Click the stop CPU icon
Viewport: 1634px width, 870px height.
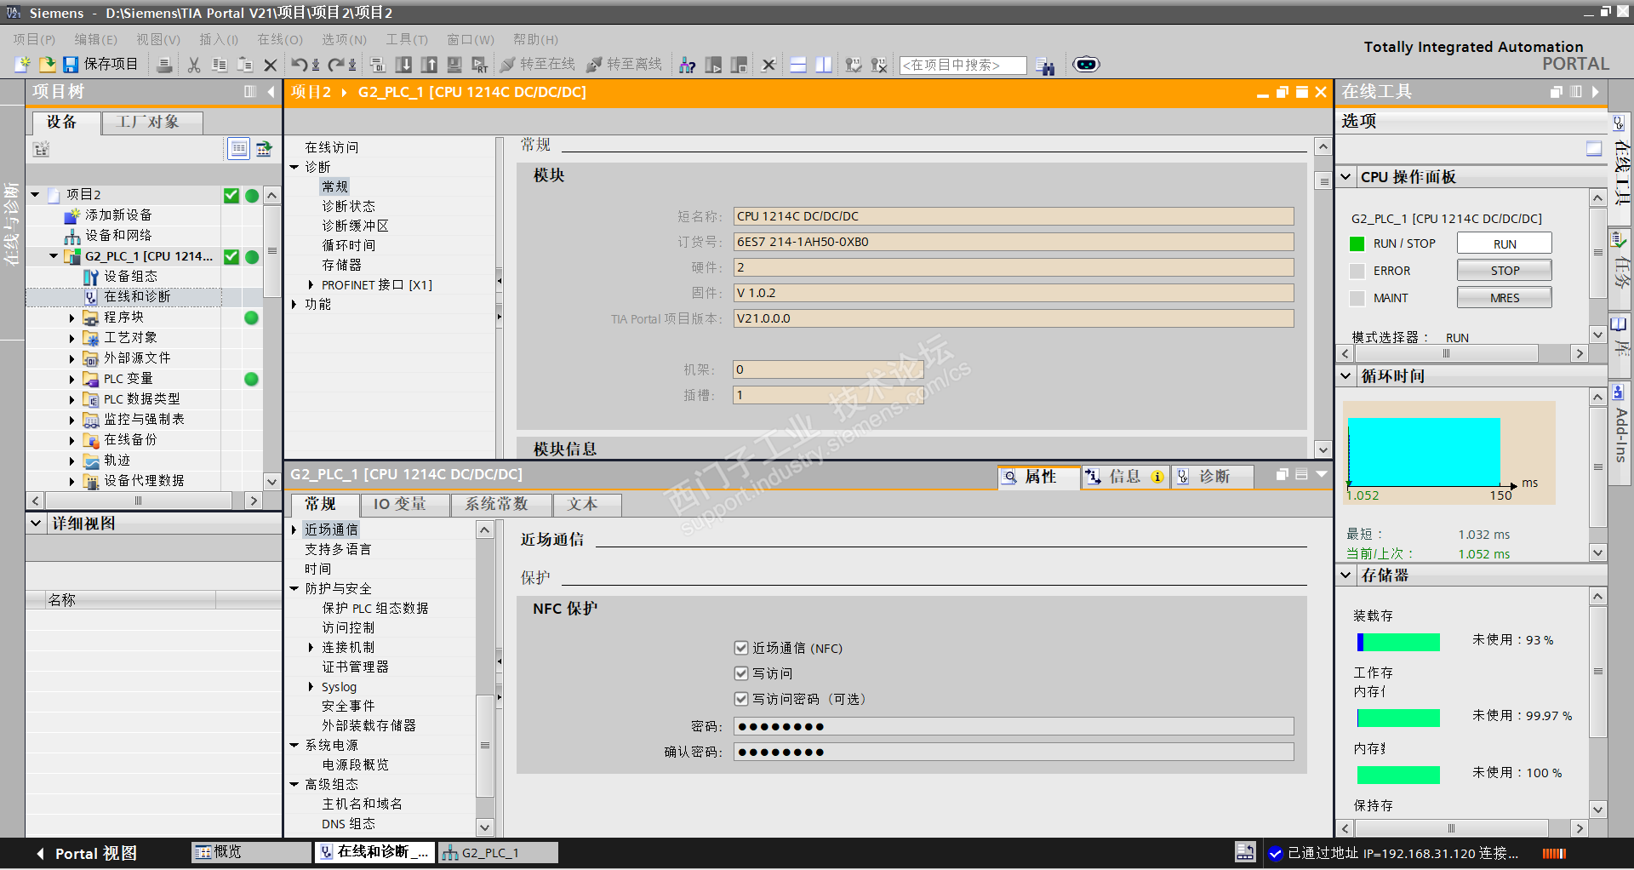(739, 65)
